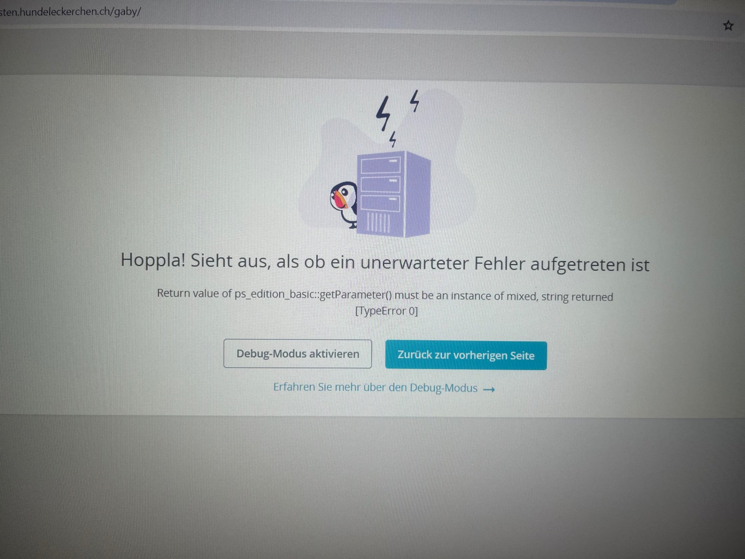This screenshot has height=559, width=745.
Task: Click the purple side panel of the server
Action: [418, 194]
